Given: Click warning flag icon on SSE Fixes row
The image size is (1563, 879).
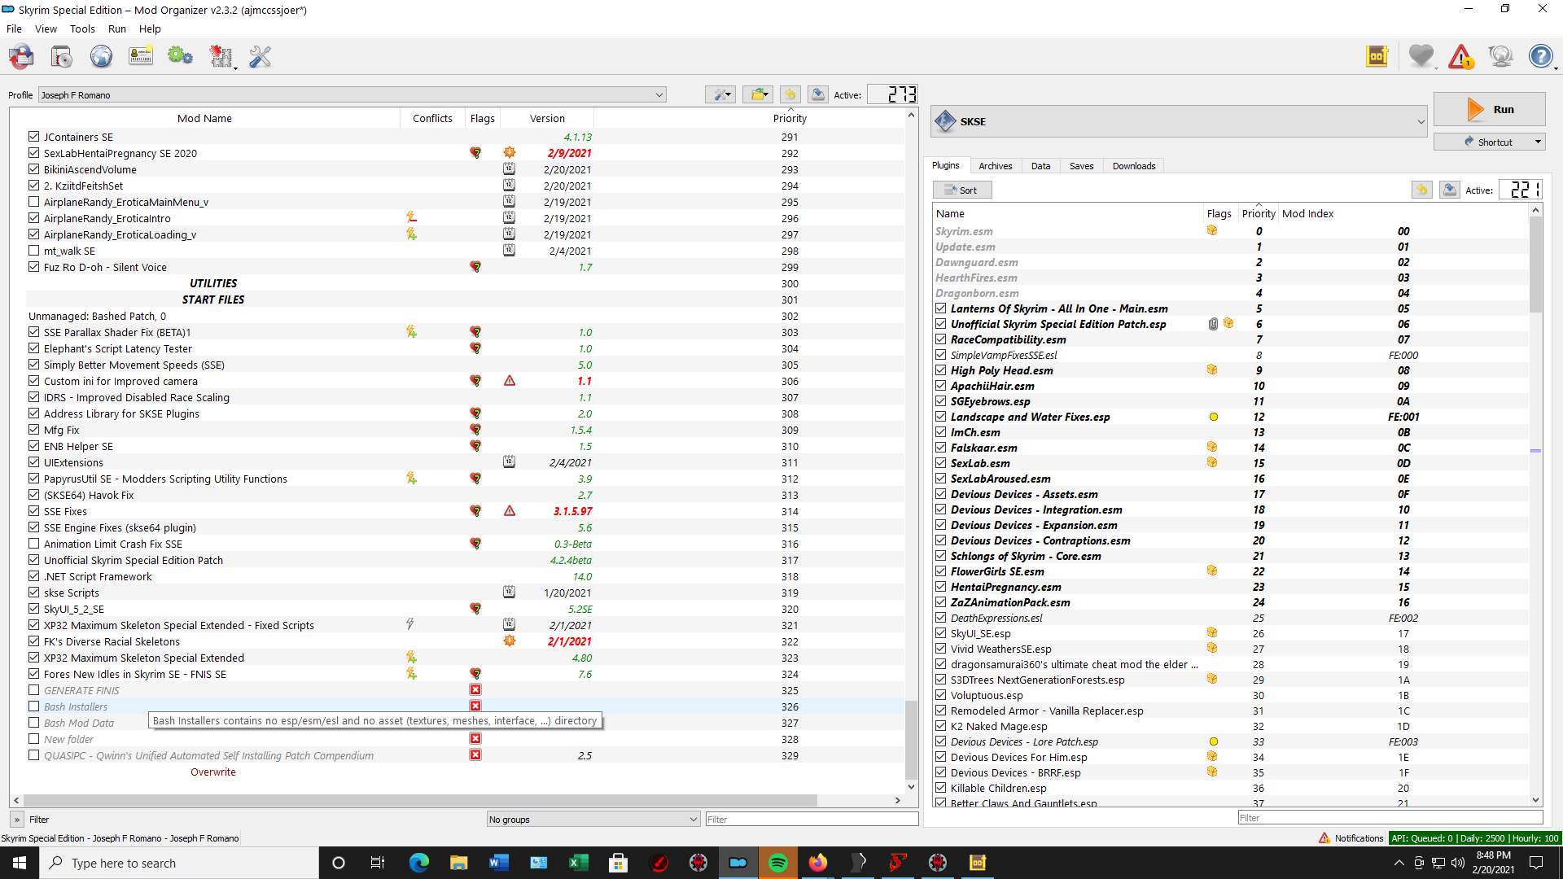Looking at the screenshot, I should (x=510, y=511).
